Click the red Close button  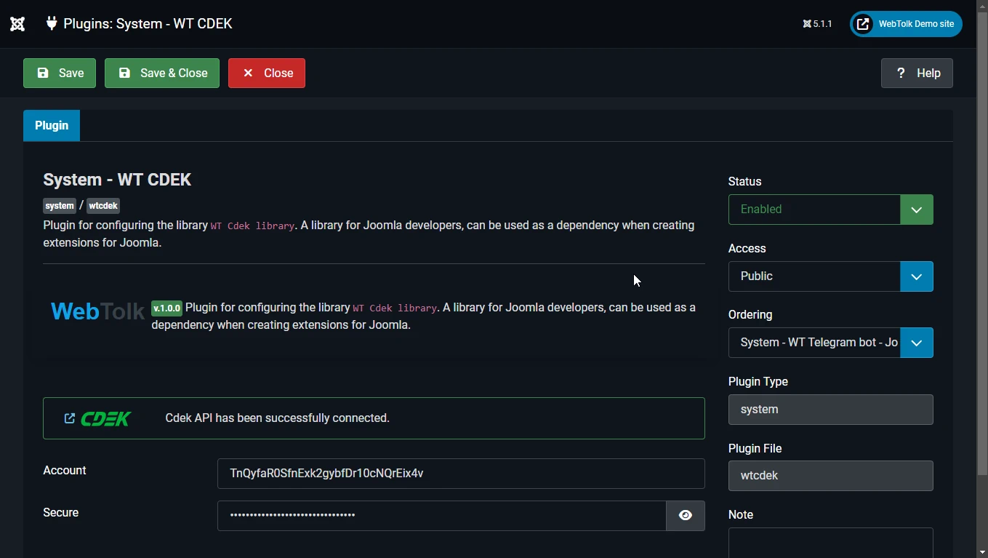267,73
